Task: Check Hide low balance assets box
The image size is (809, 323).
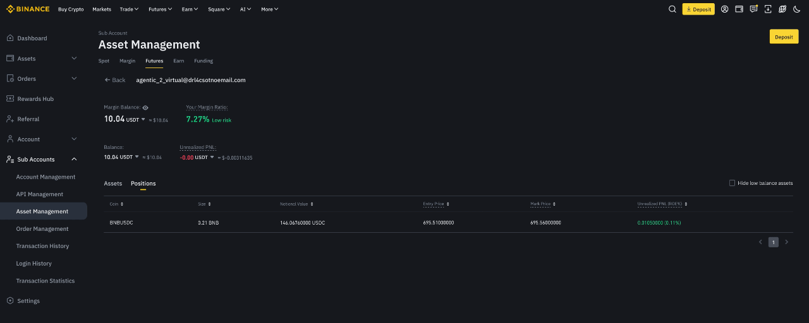Action: (732, 183)
